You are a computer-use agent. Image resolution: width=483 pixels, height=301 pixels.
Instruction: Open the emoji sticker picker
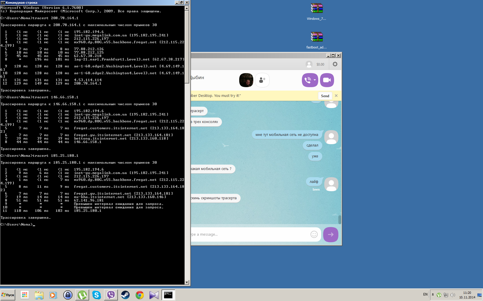tap(314, 234)
